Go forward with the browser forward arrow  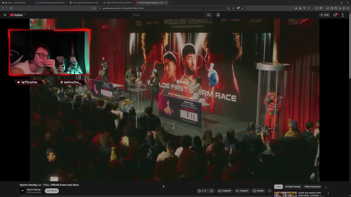pyautogui.click(x=7, y=8)
